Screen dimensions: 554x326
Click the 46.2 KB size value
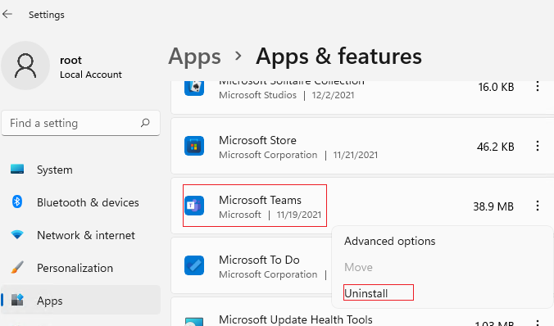click(x=496, y=147)
